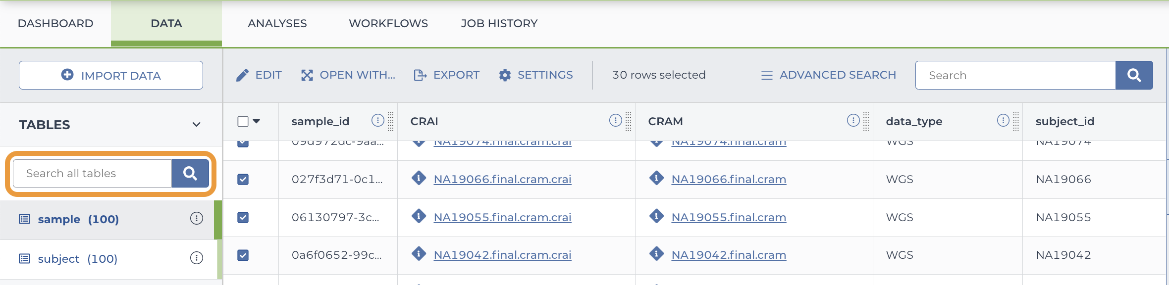Click the info icon before NA19042.final.cram.crai
1169x285 pixels.
coord(419,254)
